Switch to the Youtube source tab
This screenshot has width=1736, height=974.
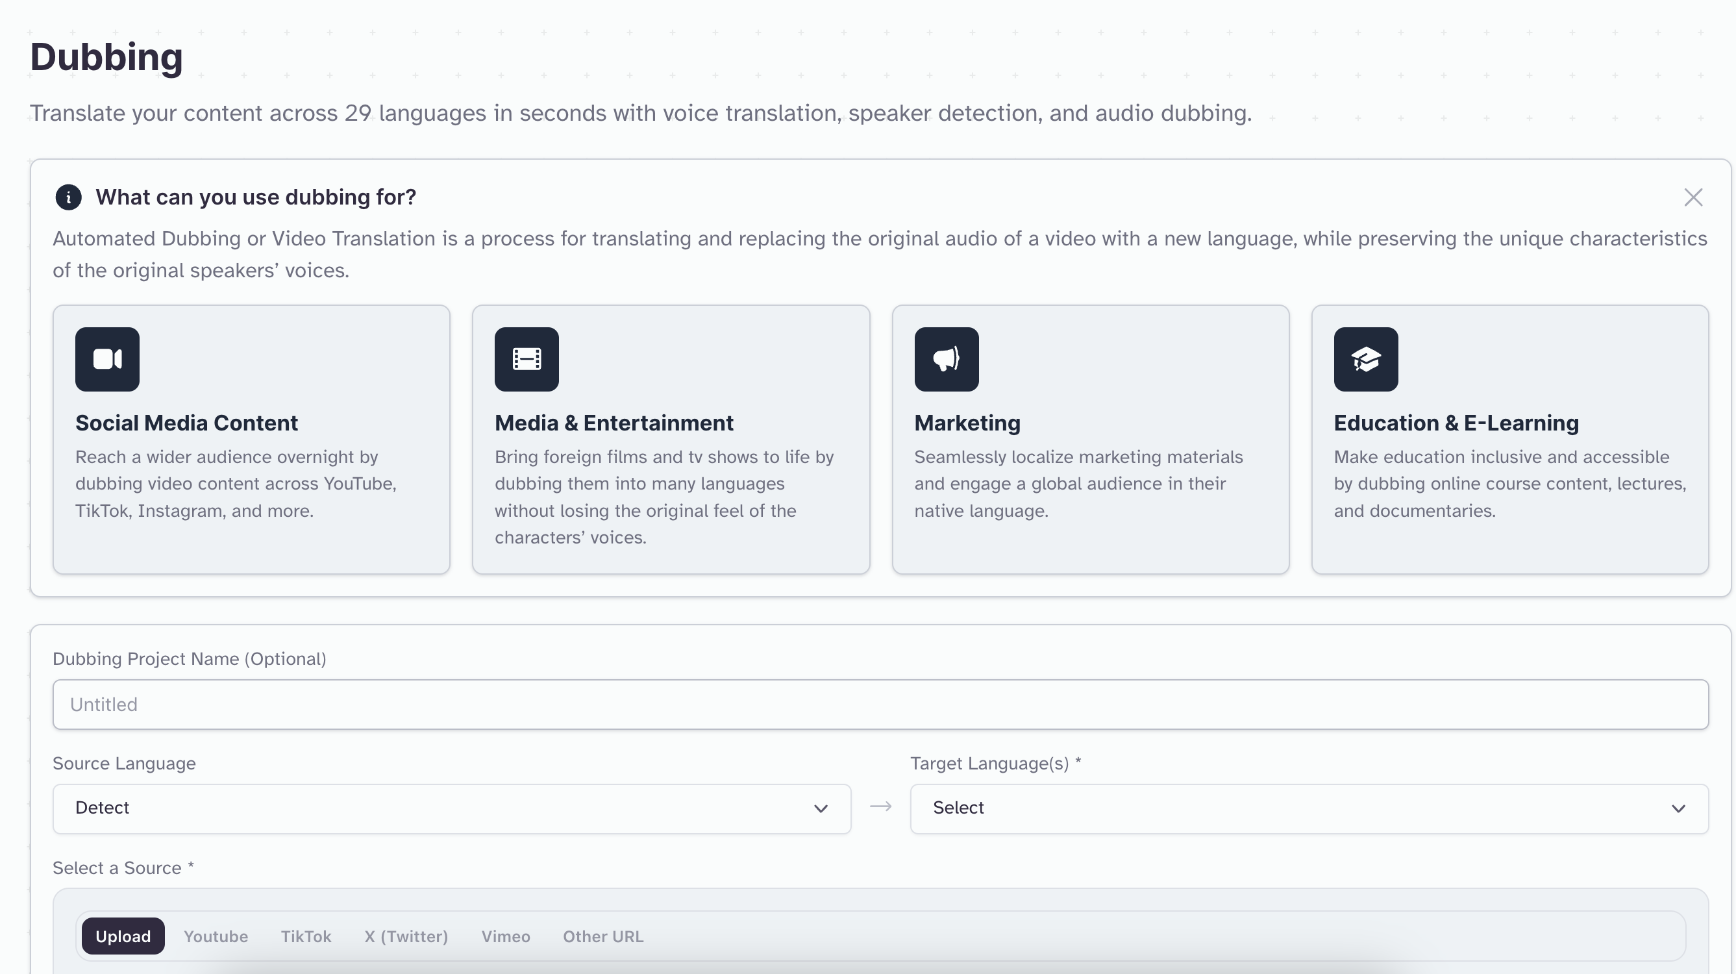point(216,936)
